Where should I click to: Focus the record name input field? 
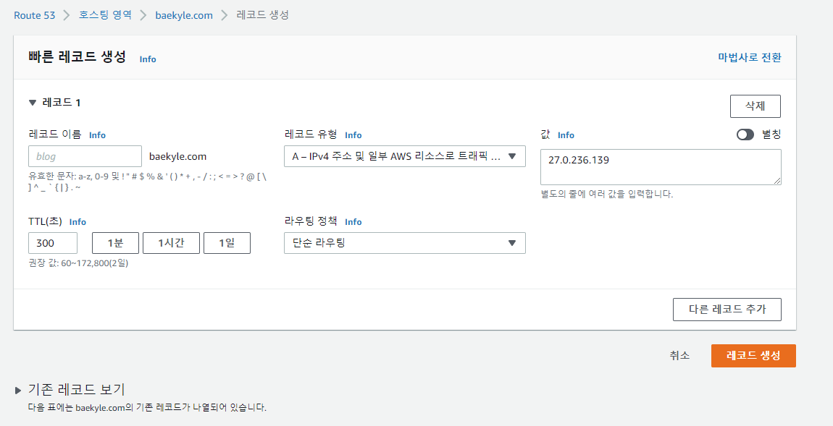[x=85, y=156]
